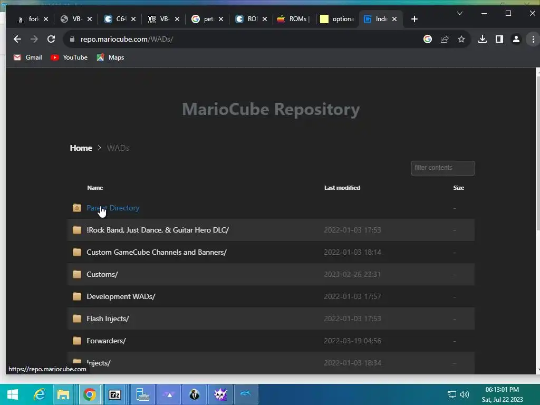Go to Home breadcrumb

(x=81, y=148)
